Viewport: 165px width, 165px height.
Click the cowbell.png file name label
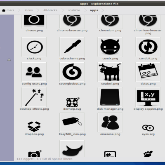coord(110,84)
